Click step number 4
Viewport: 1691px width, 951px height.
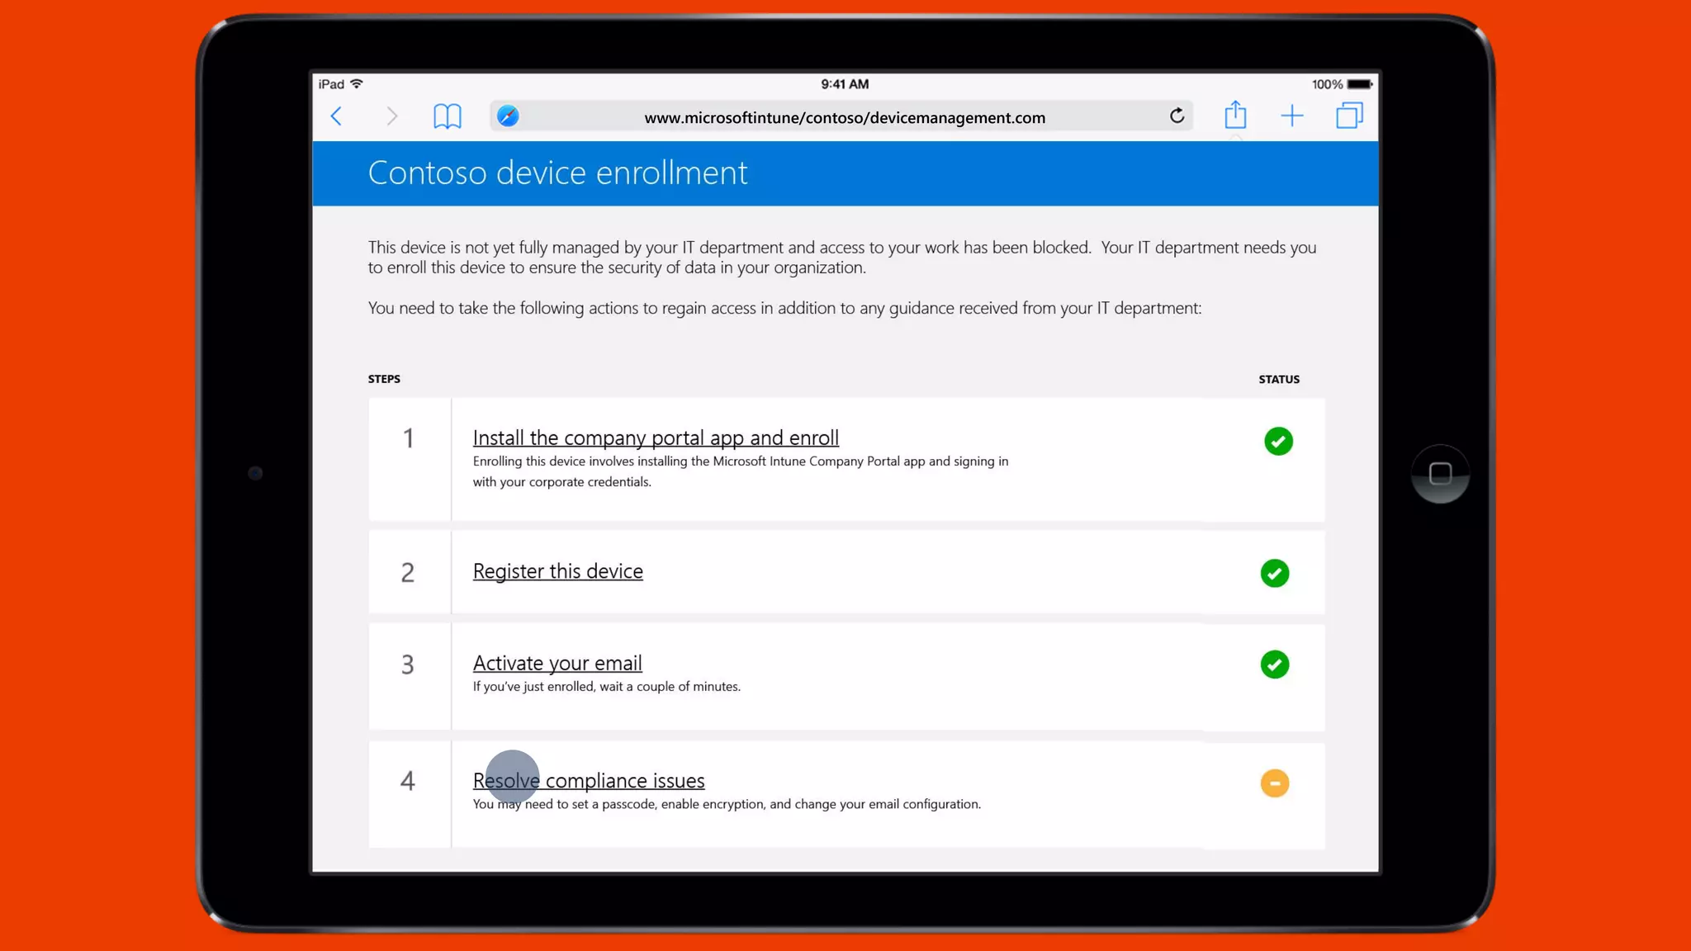pos(408,781)
